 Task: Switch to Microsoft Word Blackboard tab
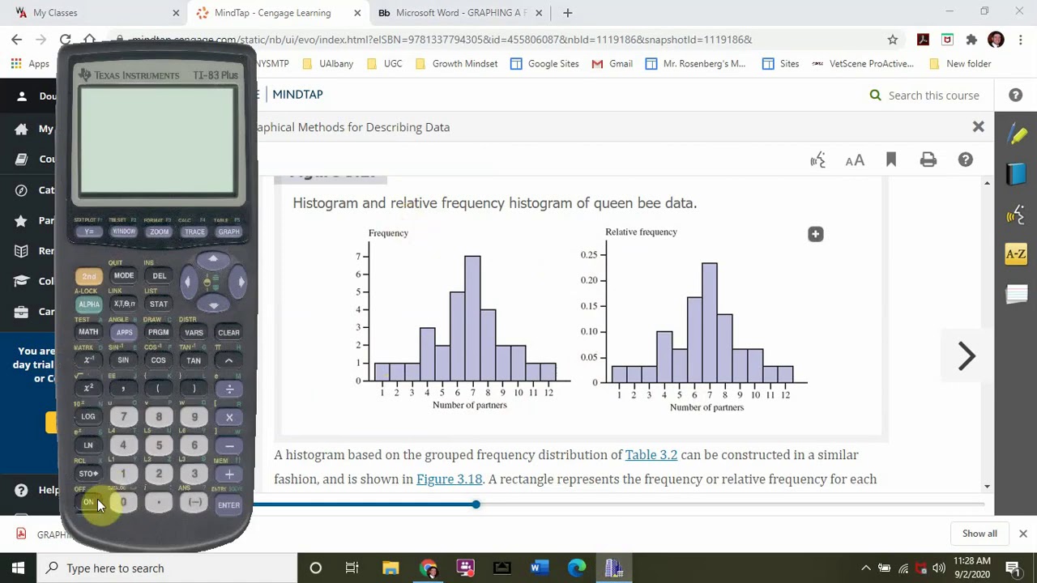(460, 13)
